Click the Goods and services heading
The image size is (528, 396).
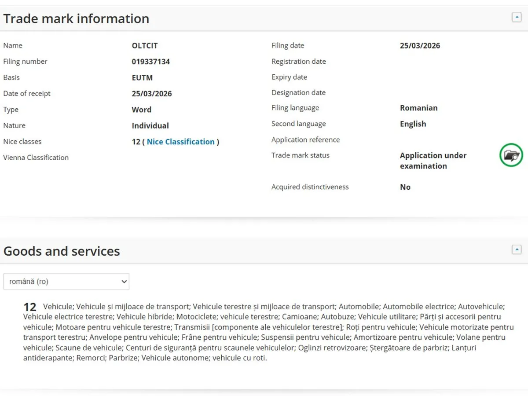62,251
